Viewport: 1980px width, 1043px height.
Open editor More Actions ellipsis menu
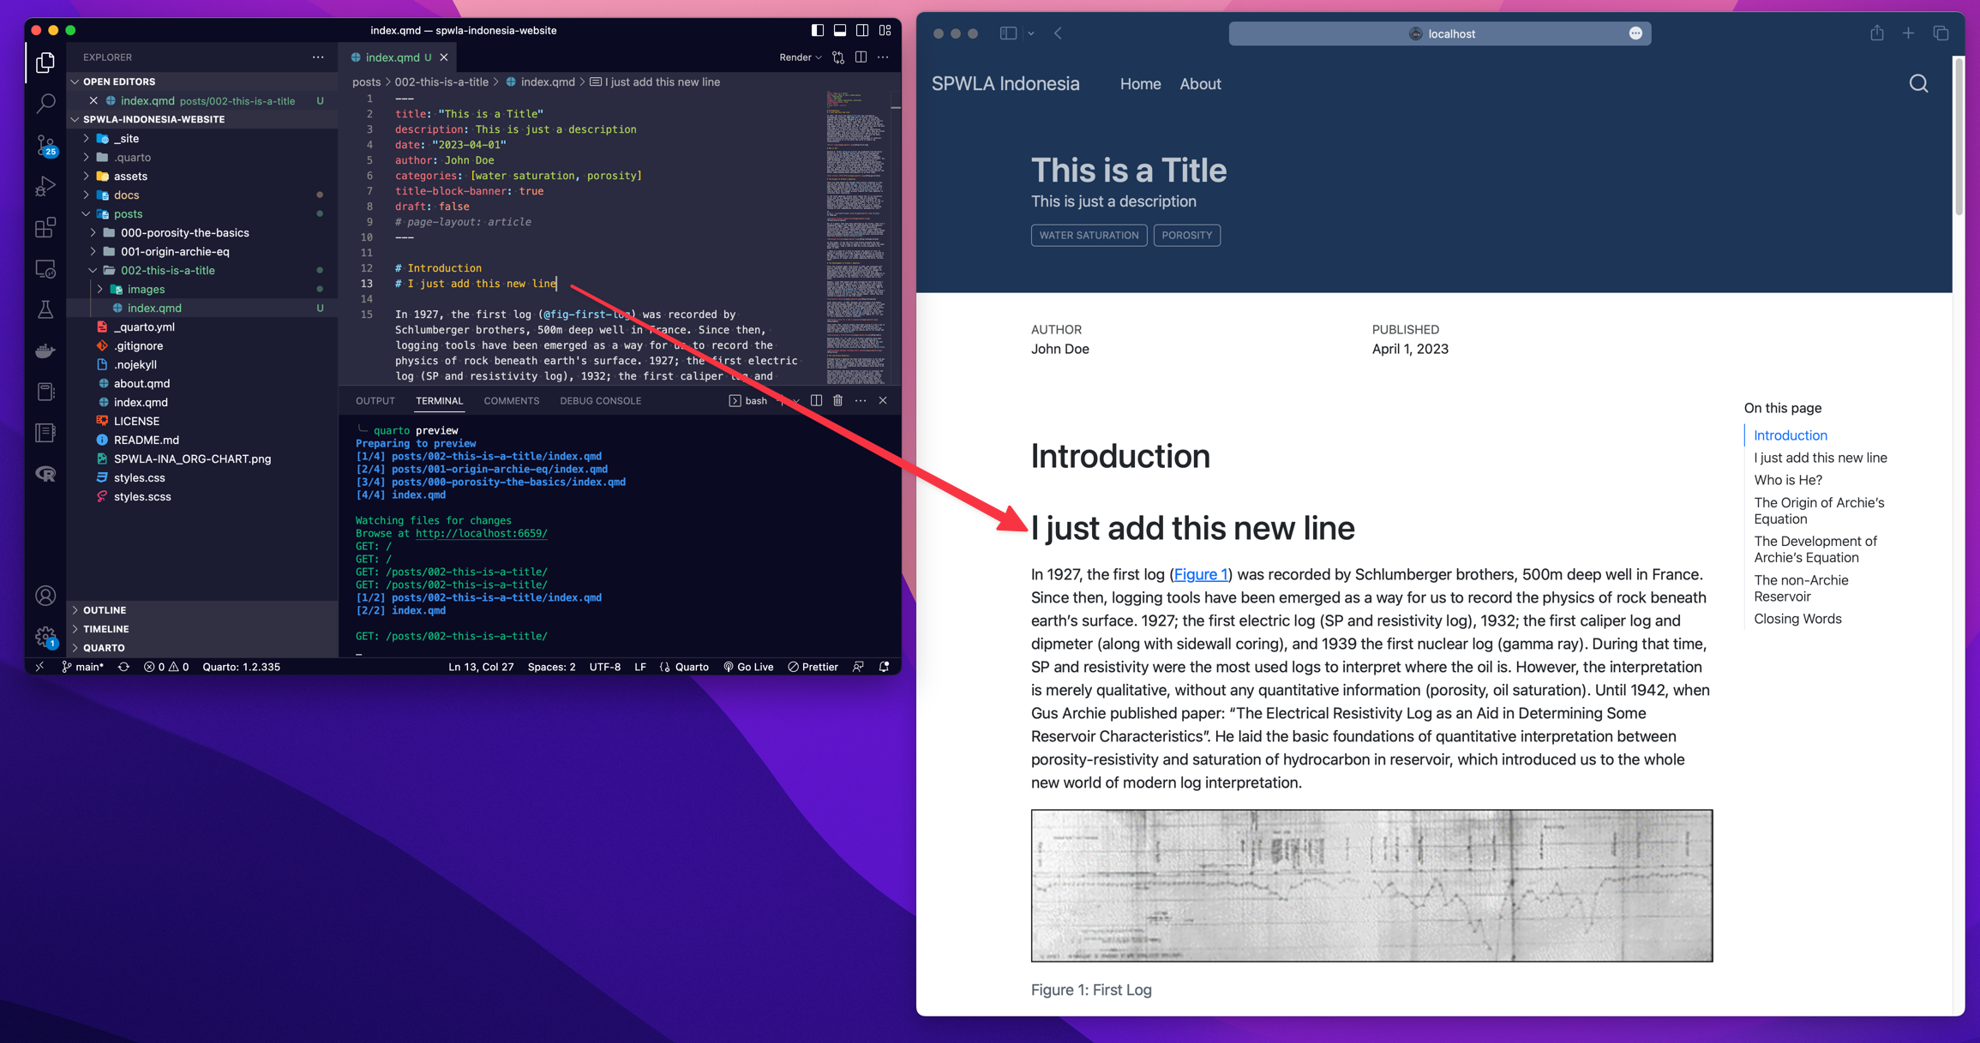pos(883,57)
